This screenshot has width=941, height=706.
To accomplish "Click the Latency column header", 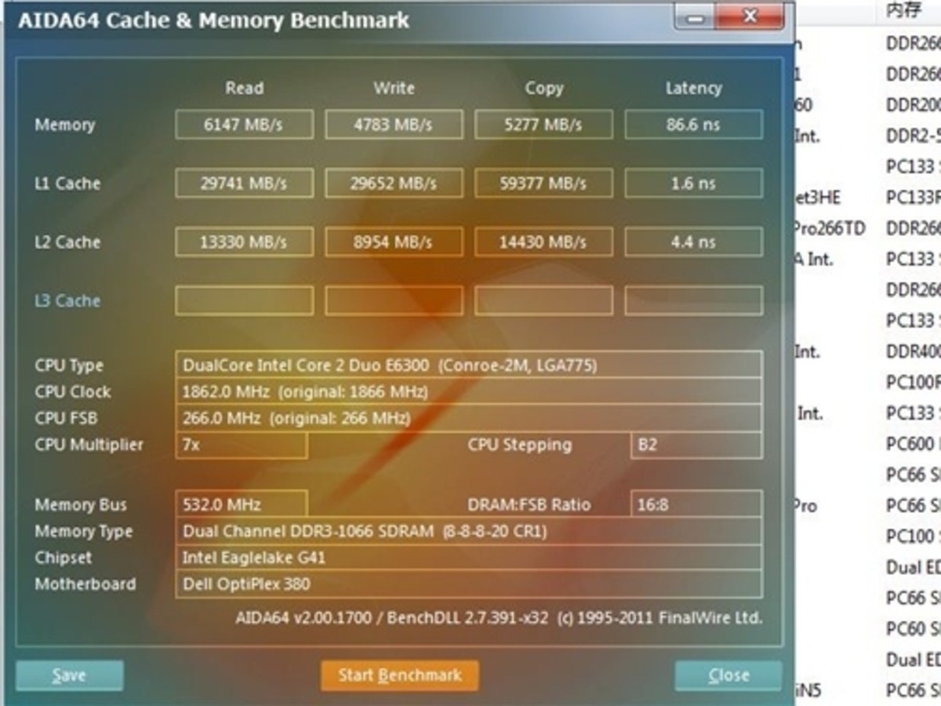I will 694,88.
